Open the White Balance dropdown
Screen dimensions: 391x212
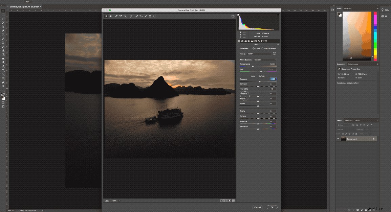click(x=265, y=60)
